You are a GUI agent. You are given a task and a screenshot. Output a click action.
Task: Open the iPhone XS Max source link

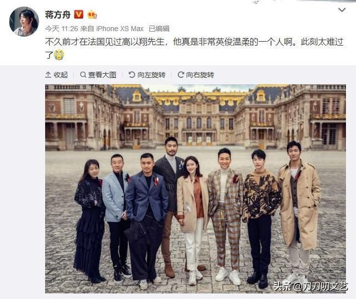tap(120, 28)
